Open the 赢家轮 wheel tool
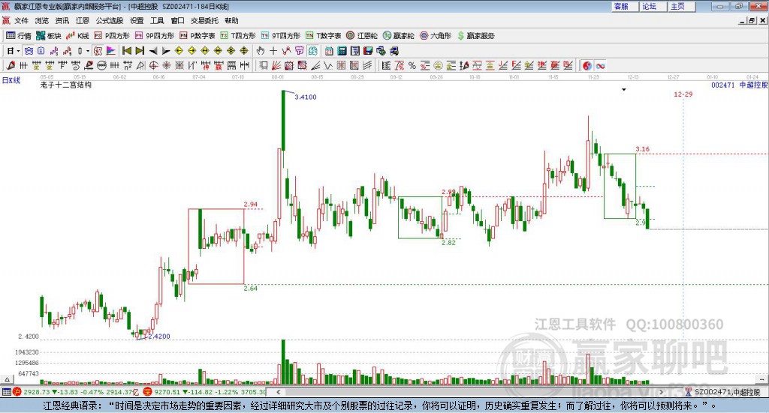This screenshot has width=769, height=413. click(x=398, y=36)
